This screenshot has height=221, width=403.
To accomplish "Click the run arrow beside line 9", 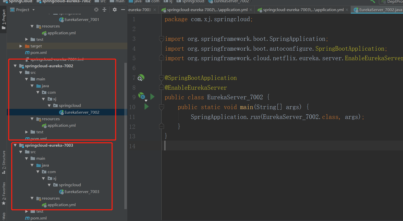I will 152,97.
